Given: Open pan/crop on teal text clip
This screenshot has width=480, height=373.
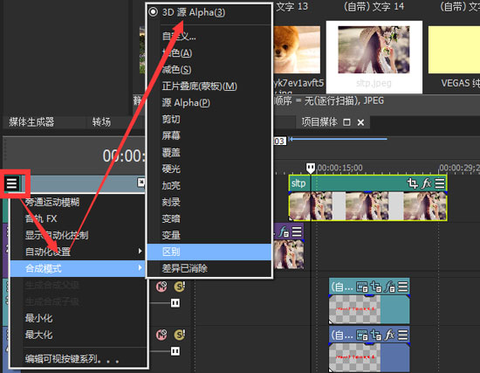Looking at the screenshot, I should point(376,287).
